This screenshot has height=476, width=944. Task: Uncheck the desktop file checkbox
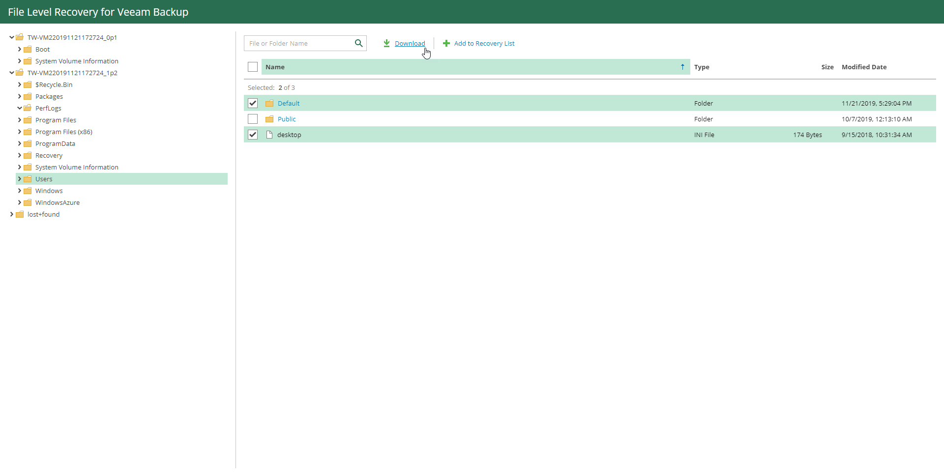(x=253, y=135)
